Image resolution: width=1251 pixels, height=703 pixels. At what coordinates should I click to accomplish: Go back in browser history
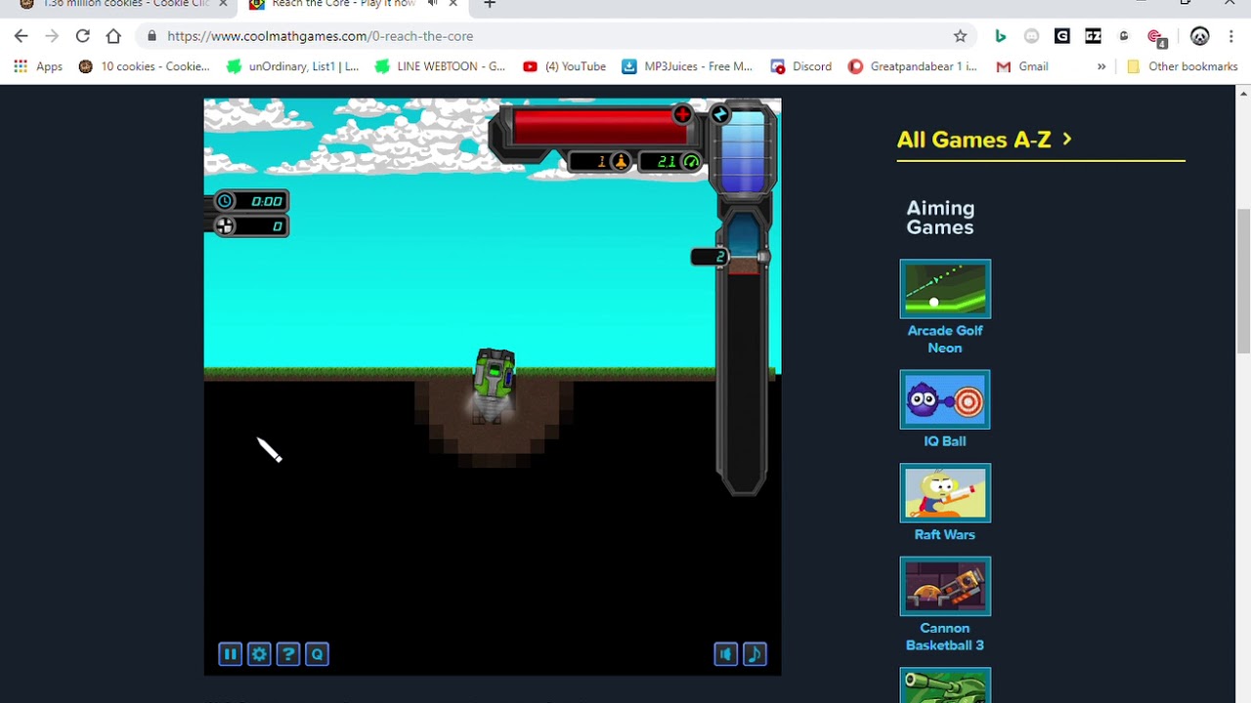[x=22, y=36]
